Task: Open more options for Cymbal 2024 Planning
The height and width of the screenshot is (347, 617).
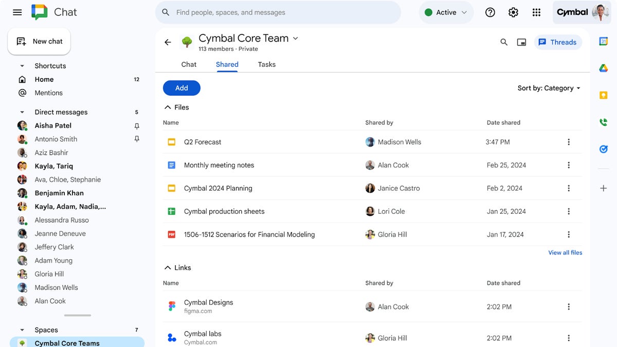Action: click(x=569, y=188)
